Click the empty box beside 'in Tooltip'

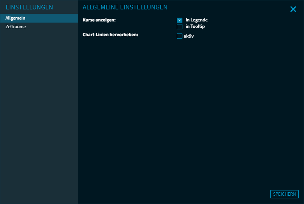(x=179, y=27)
